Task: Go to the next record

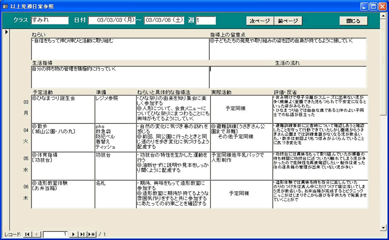Action: coord(73,235)
